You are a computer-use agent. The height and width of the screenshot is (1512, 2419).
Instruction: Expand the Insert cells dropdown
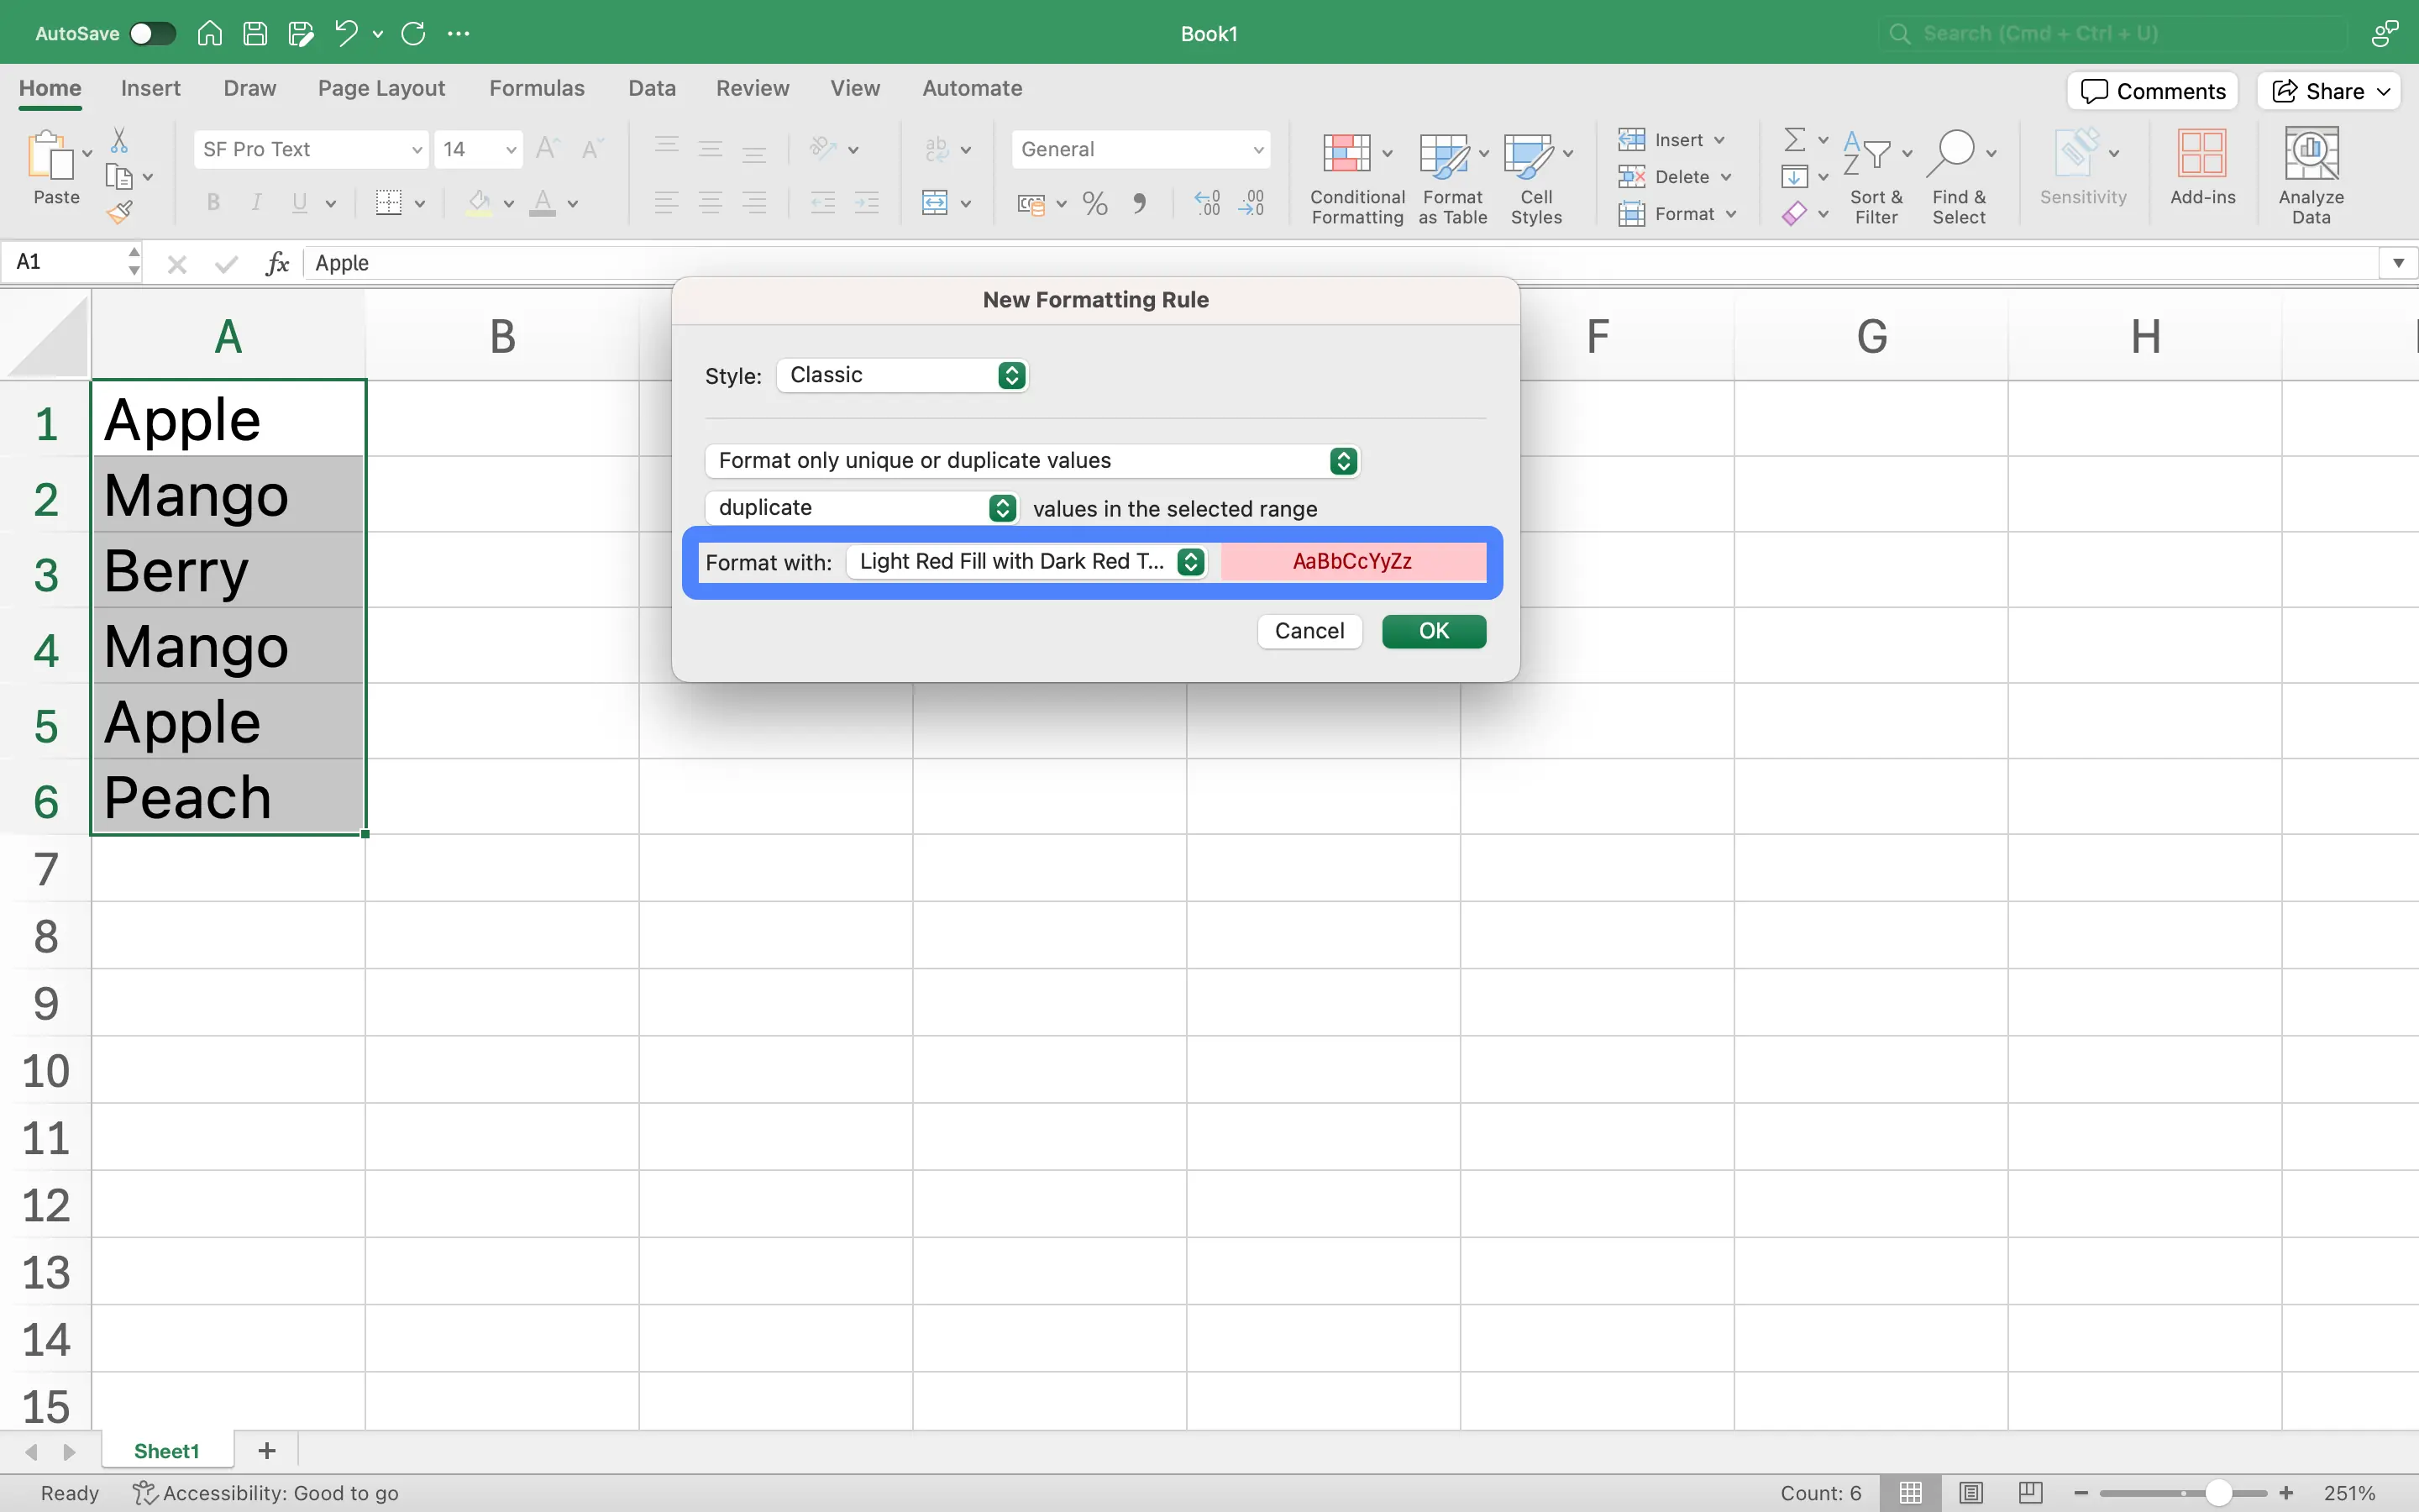coord(1719,140)
